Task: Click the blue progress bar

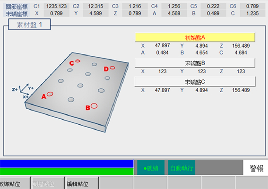Action: tap(67, 163)
